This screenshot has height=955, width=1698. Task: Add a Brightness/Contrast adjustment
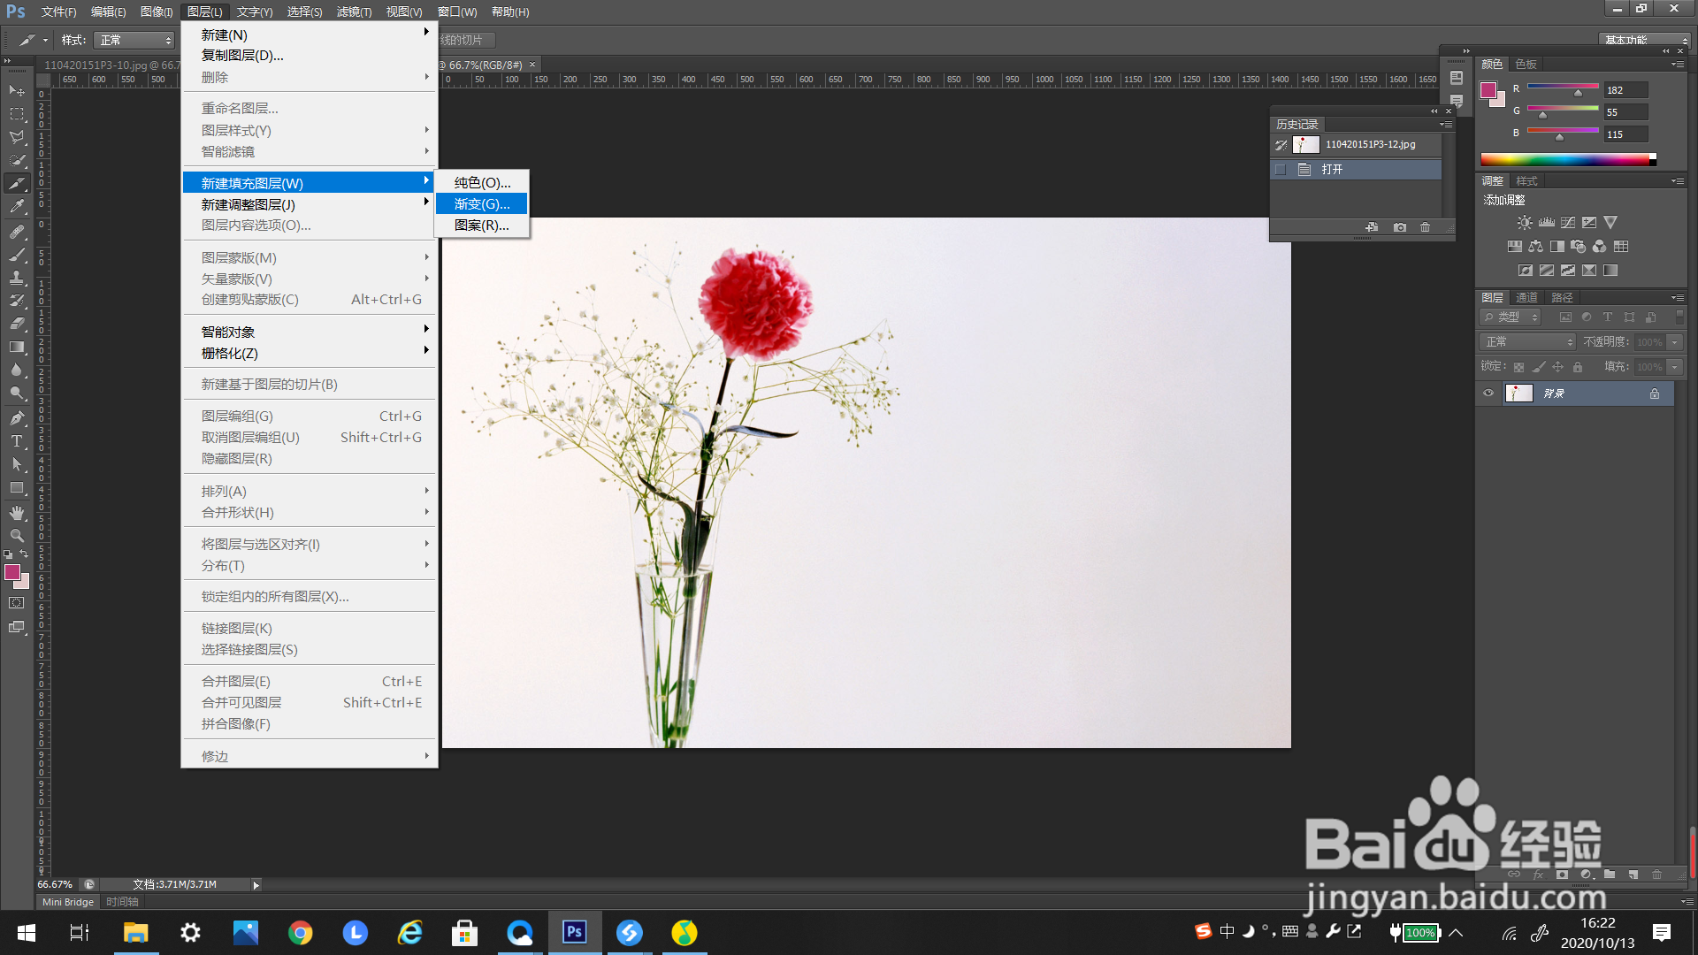(x=1525, y=223)
